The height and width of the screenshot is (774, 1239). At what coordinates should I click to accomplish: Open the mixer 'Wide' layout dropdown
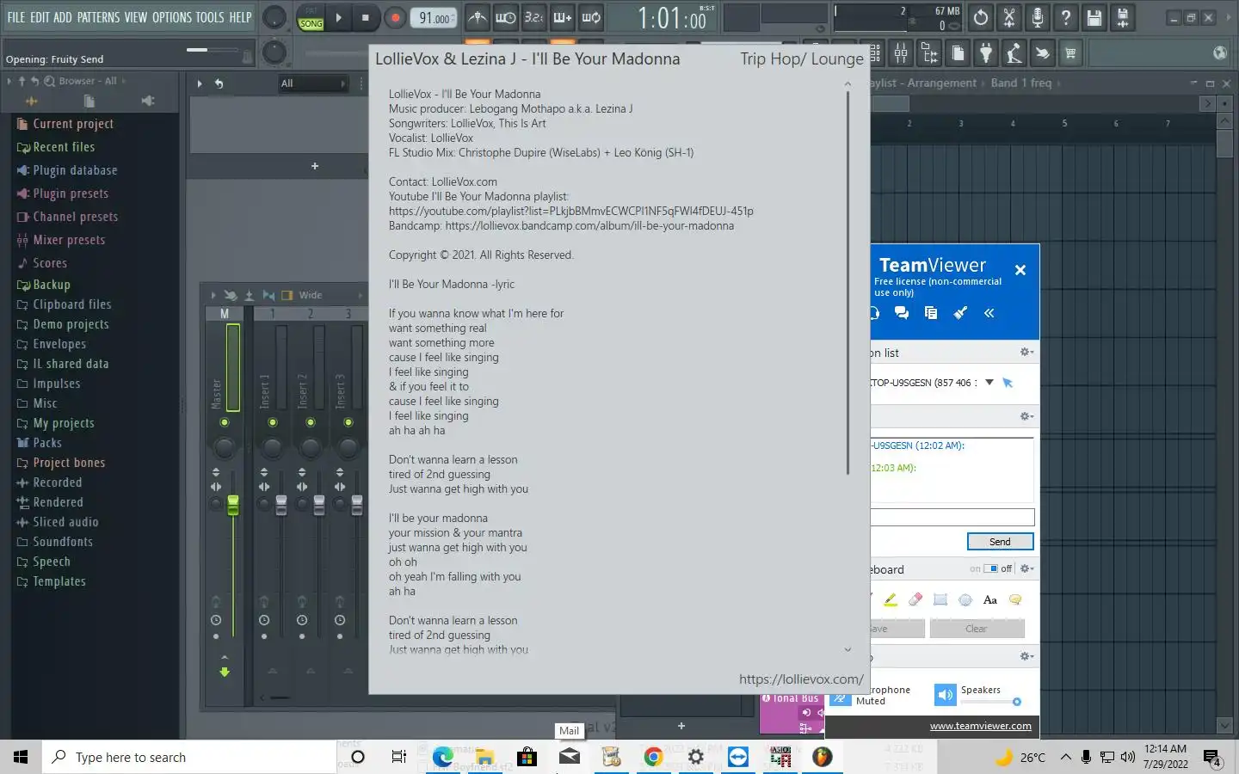click(311, 295)
